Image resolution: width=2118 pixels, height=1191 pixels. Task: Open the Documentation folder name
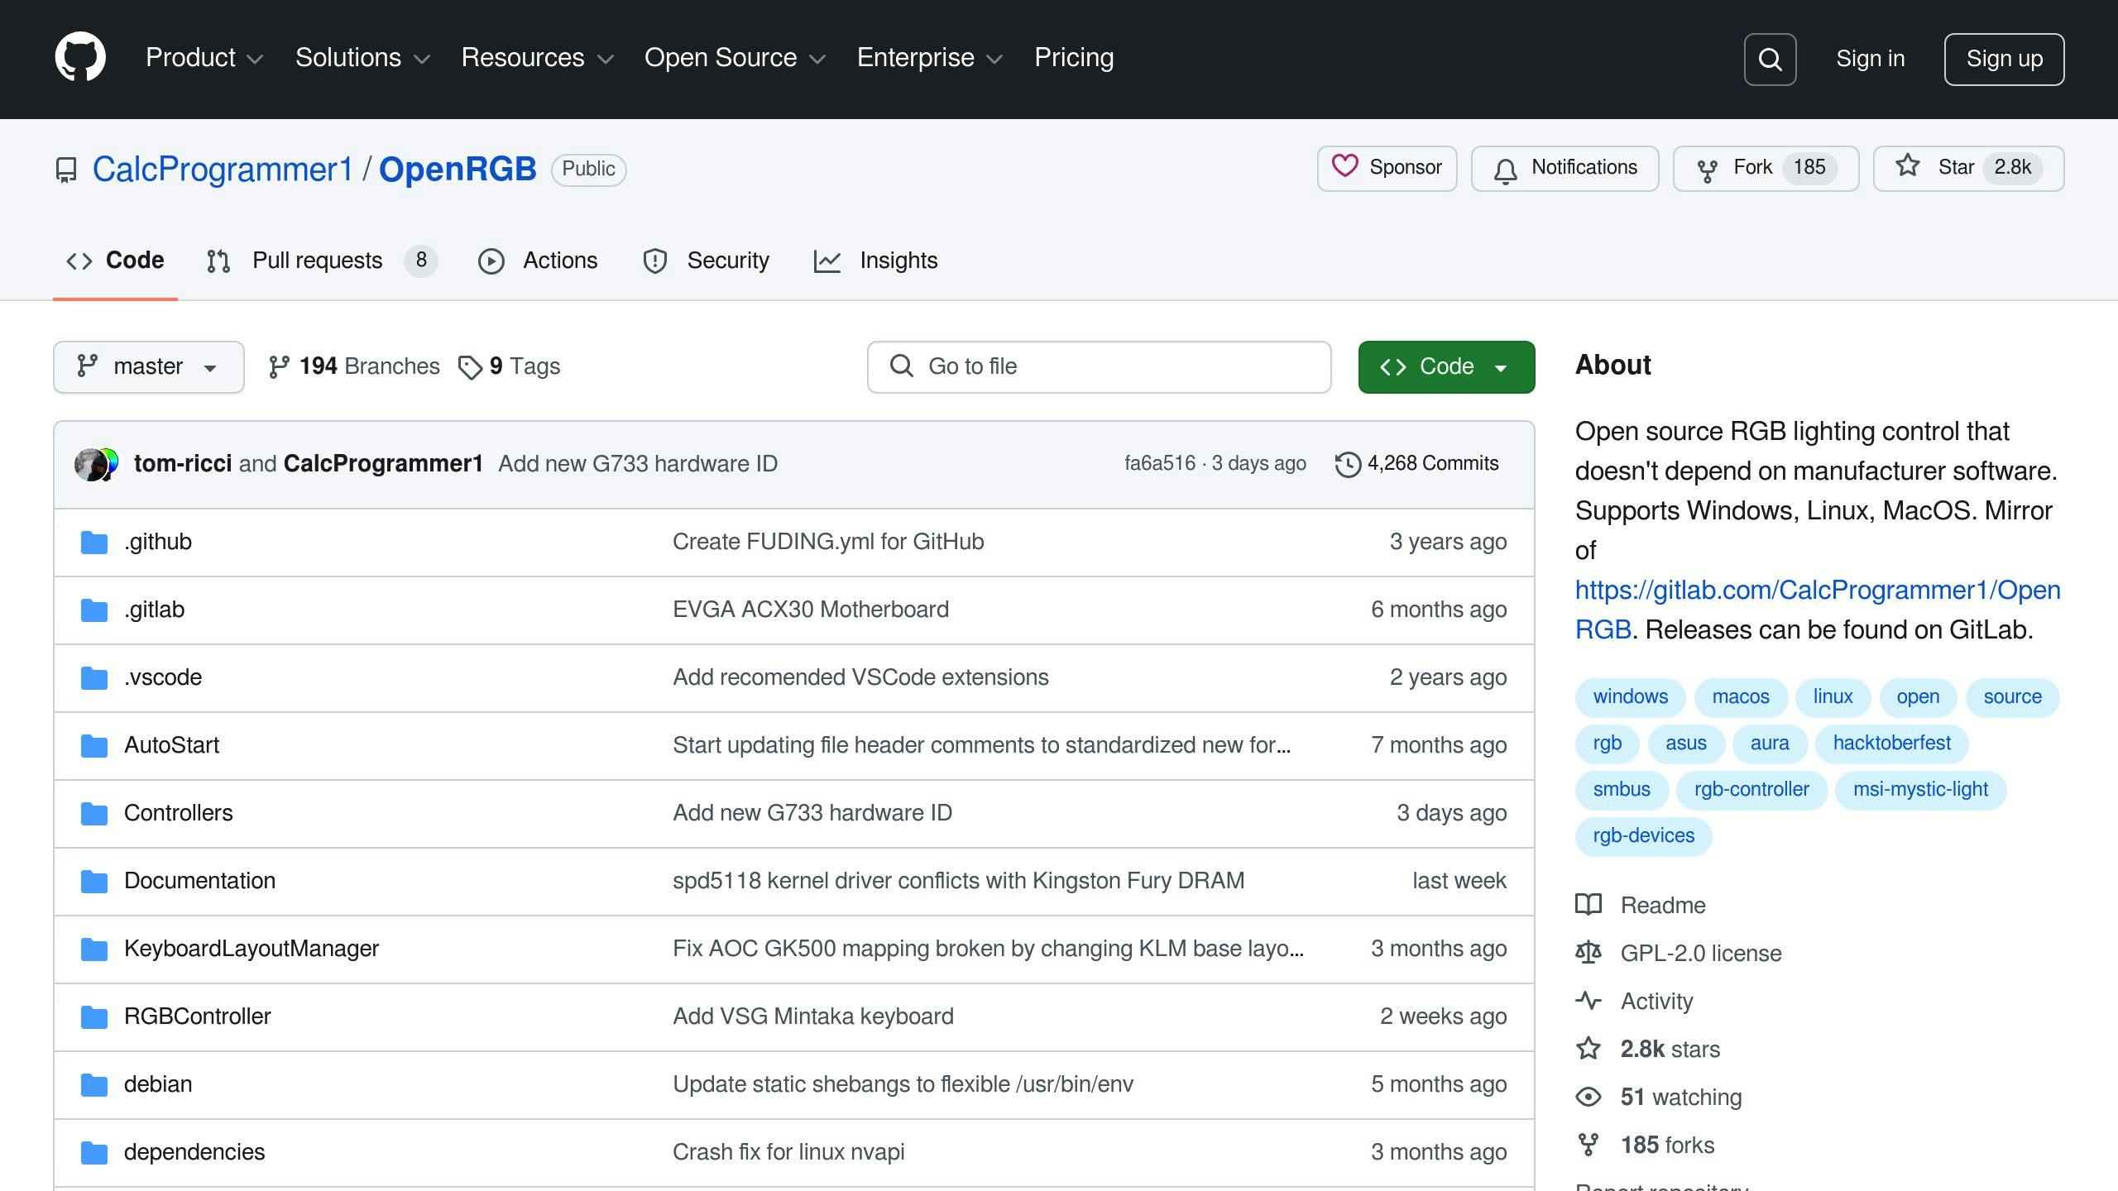pyautogui.click(x=199, y=881)
